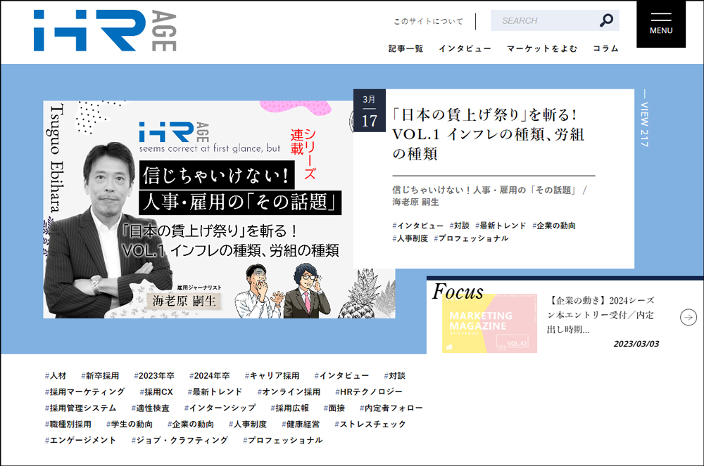
Task: Click tag #企業の動向 in article card
Action: (553, 226)
